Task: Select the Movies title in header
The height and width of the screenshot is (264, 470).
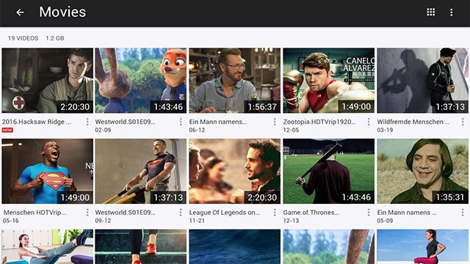Action: pyautogui.click(x=62, y=12)
